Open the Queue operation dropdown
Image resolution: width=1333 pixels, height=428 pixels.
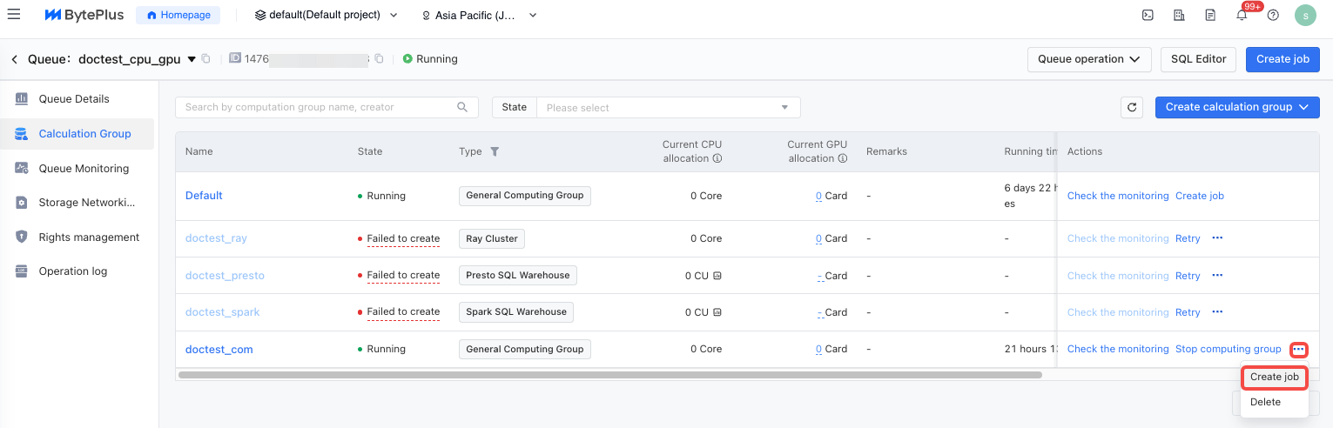tap(1089, 59)
